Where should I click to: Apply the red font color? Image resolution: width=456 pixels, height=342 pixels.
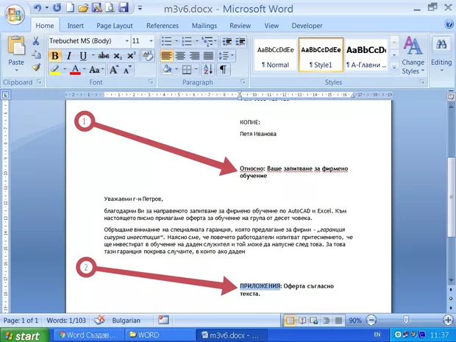click(75, 70)
